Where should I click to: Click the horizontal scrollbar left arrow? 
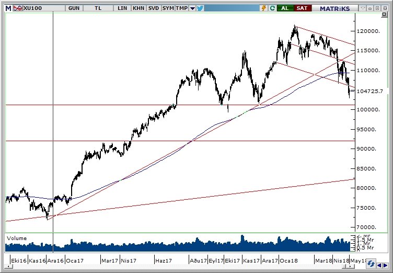pyautogui.click(x=8, y=266)
